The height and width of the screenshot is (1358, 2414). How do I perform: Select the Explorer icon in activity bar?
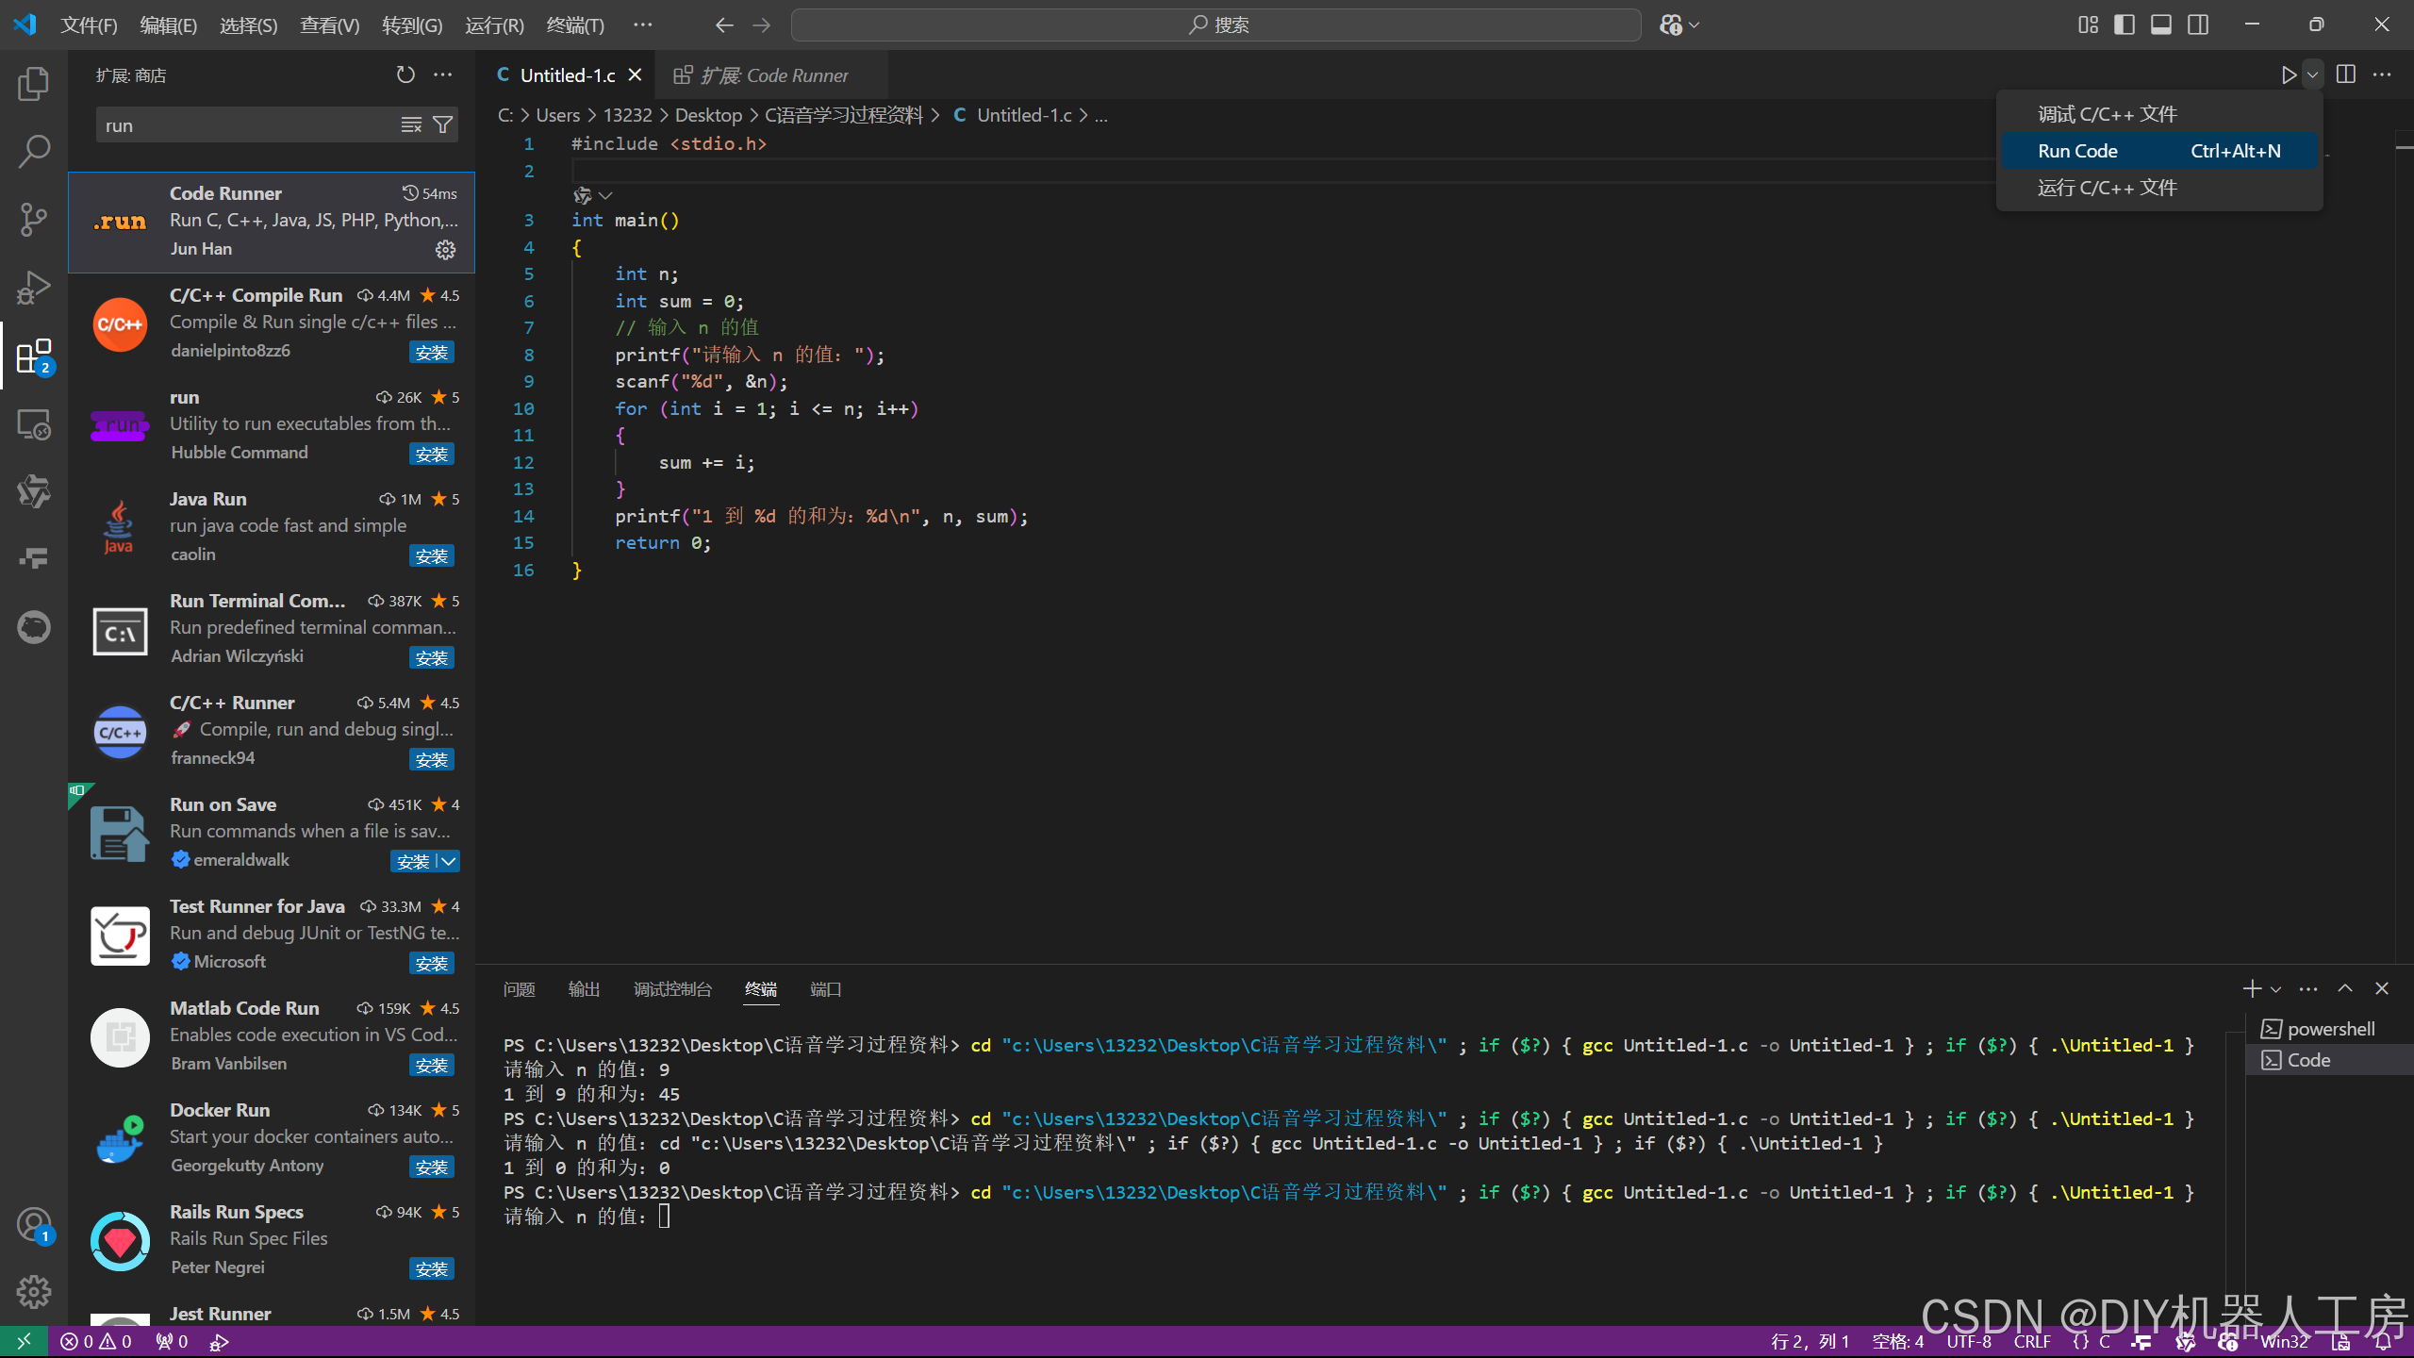coord(34,83)
